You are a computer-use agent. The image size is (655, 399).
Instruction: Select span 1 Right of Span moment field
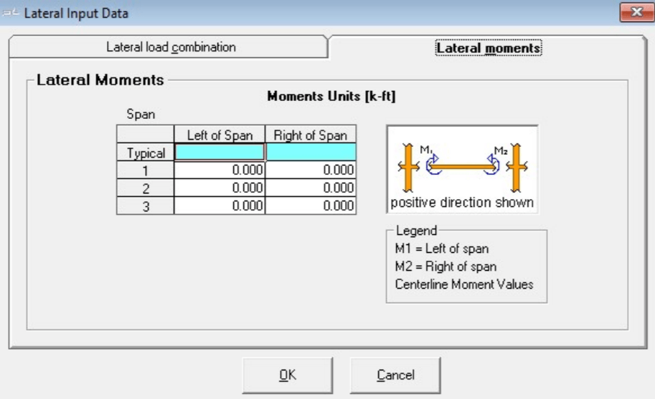[311, 170]
